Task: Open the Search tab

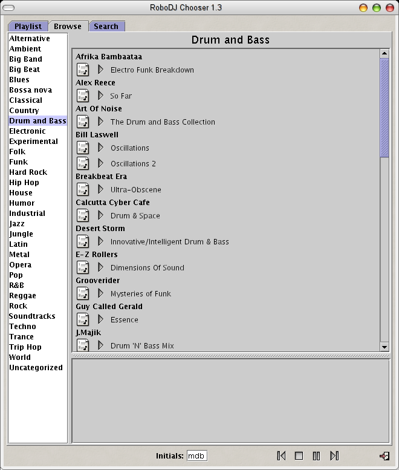Action: tap(106, 26)
